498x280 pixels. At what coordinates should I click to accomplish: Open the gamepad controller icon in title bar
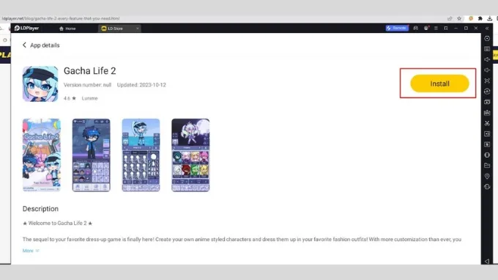(415, 29)
